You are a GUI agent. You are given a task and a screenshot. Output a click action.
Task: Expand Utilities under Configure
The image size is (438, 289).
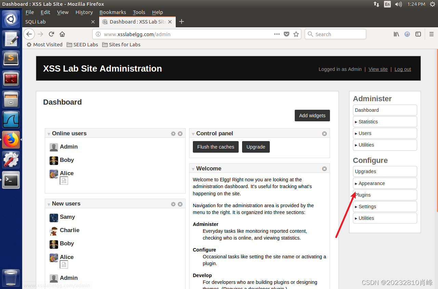tap(385, 218)
